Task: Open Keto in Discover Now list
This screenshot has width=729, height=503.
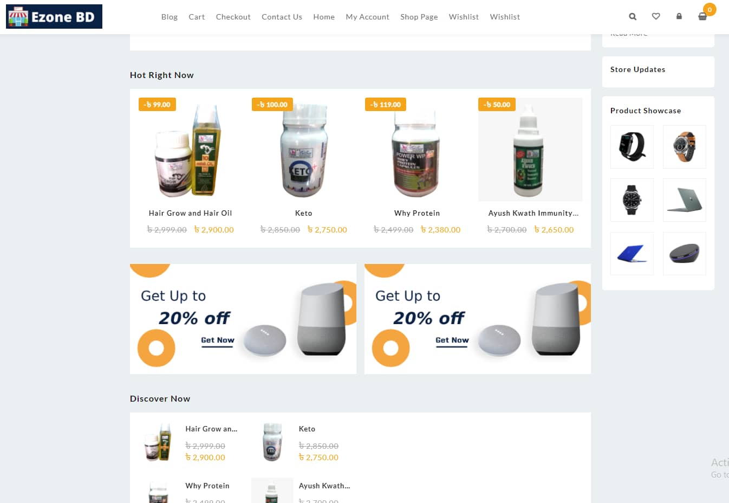Action: [x=307, y=429]
